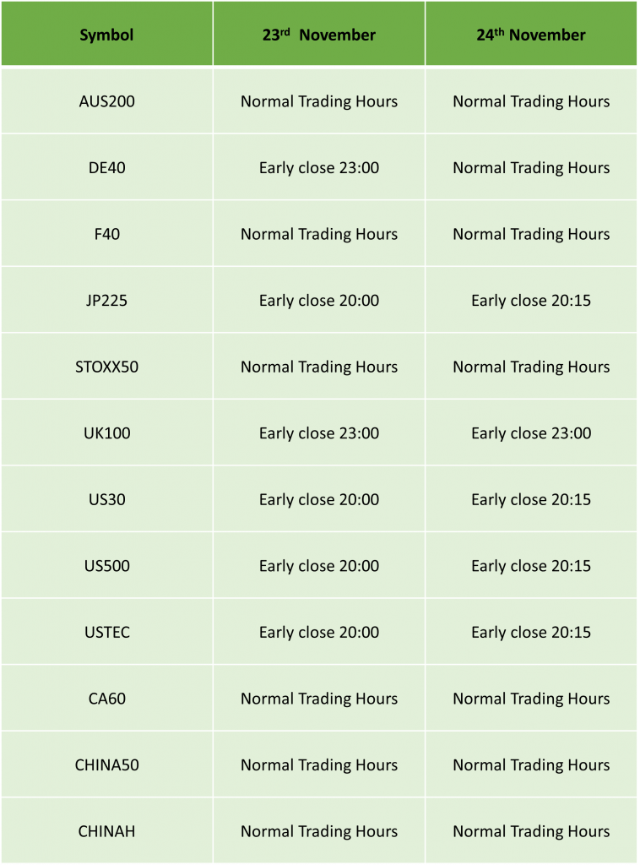Click US30 Early close 20:00 cell
The height and width of the screenshot is (865, 640).
[318, 499]
